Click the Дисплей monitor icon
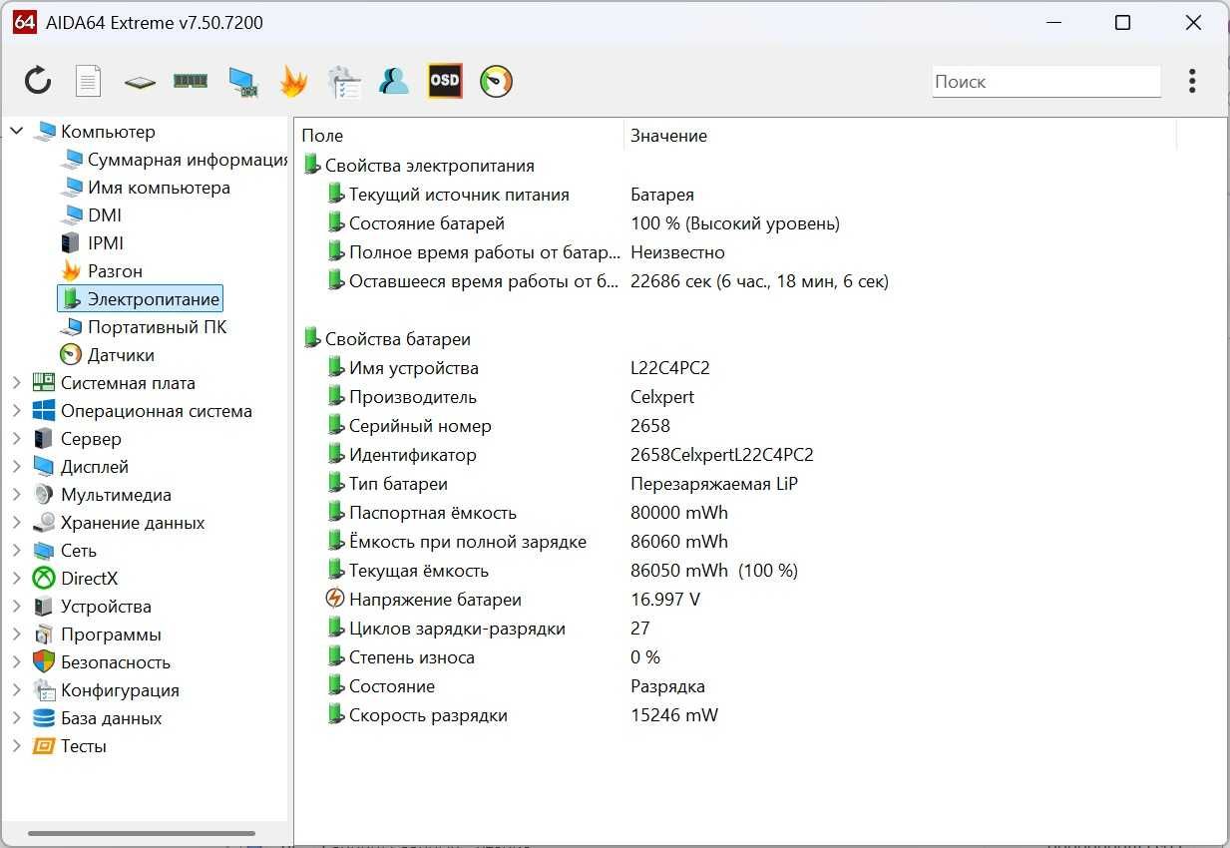 (43, 466)
